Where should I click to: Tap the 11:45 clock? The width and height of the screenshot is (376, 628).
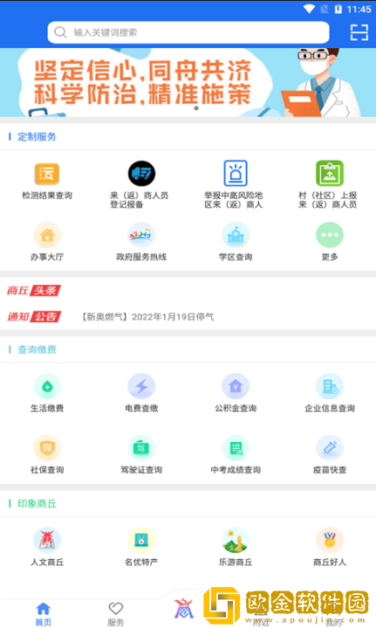coord(359,10)
